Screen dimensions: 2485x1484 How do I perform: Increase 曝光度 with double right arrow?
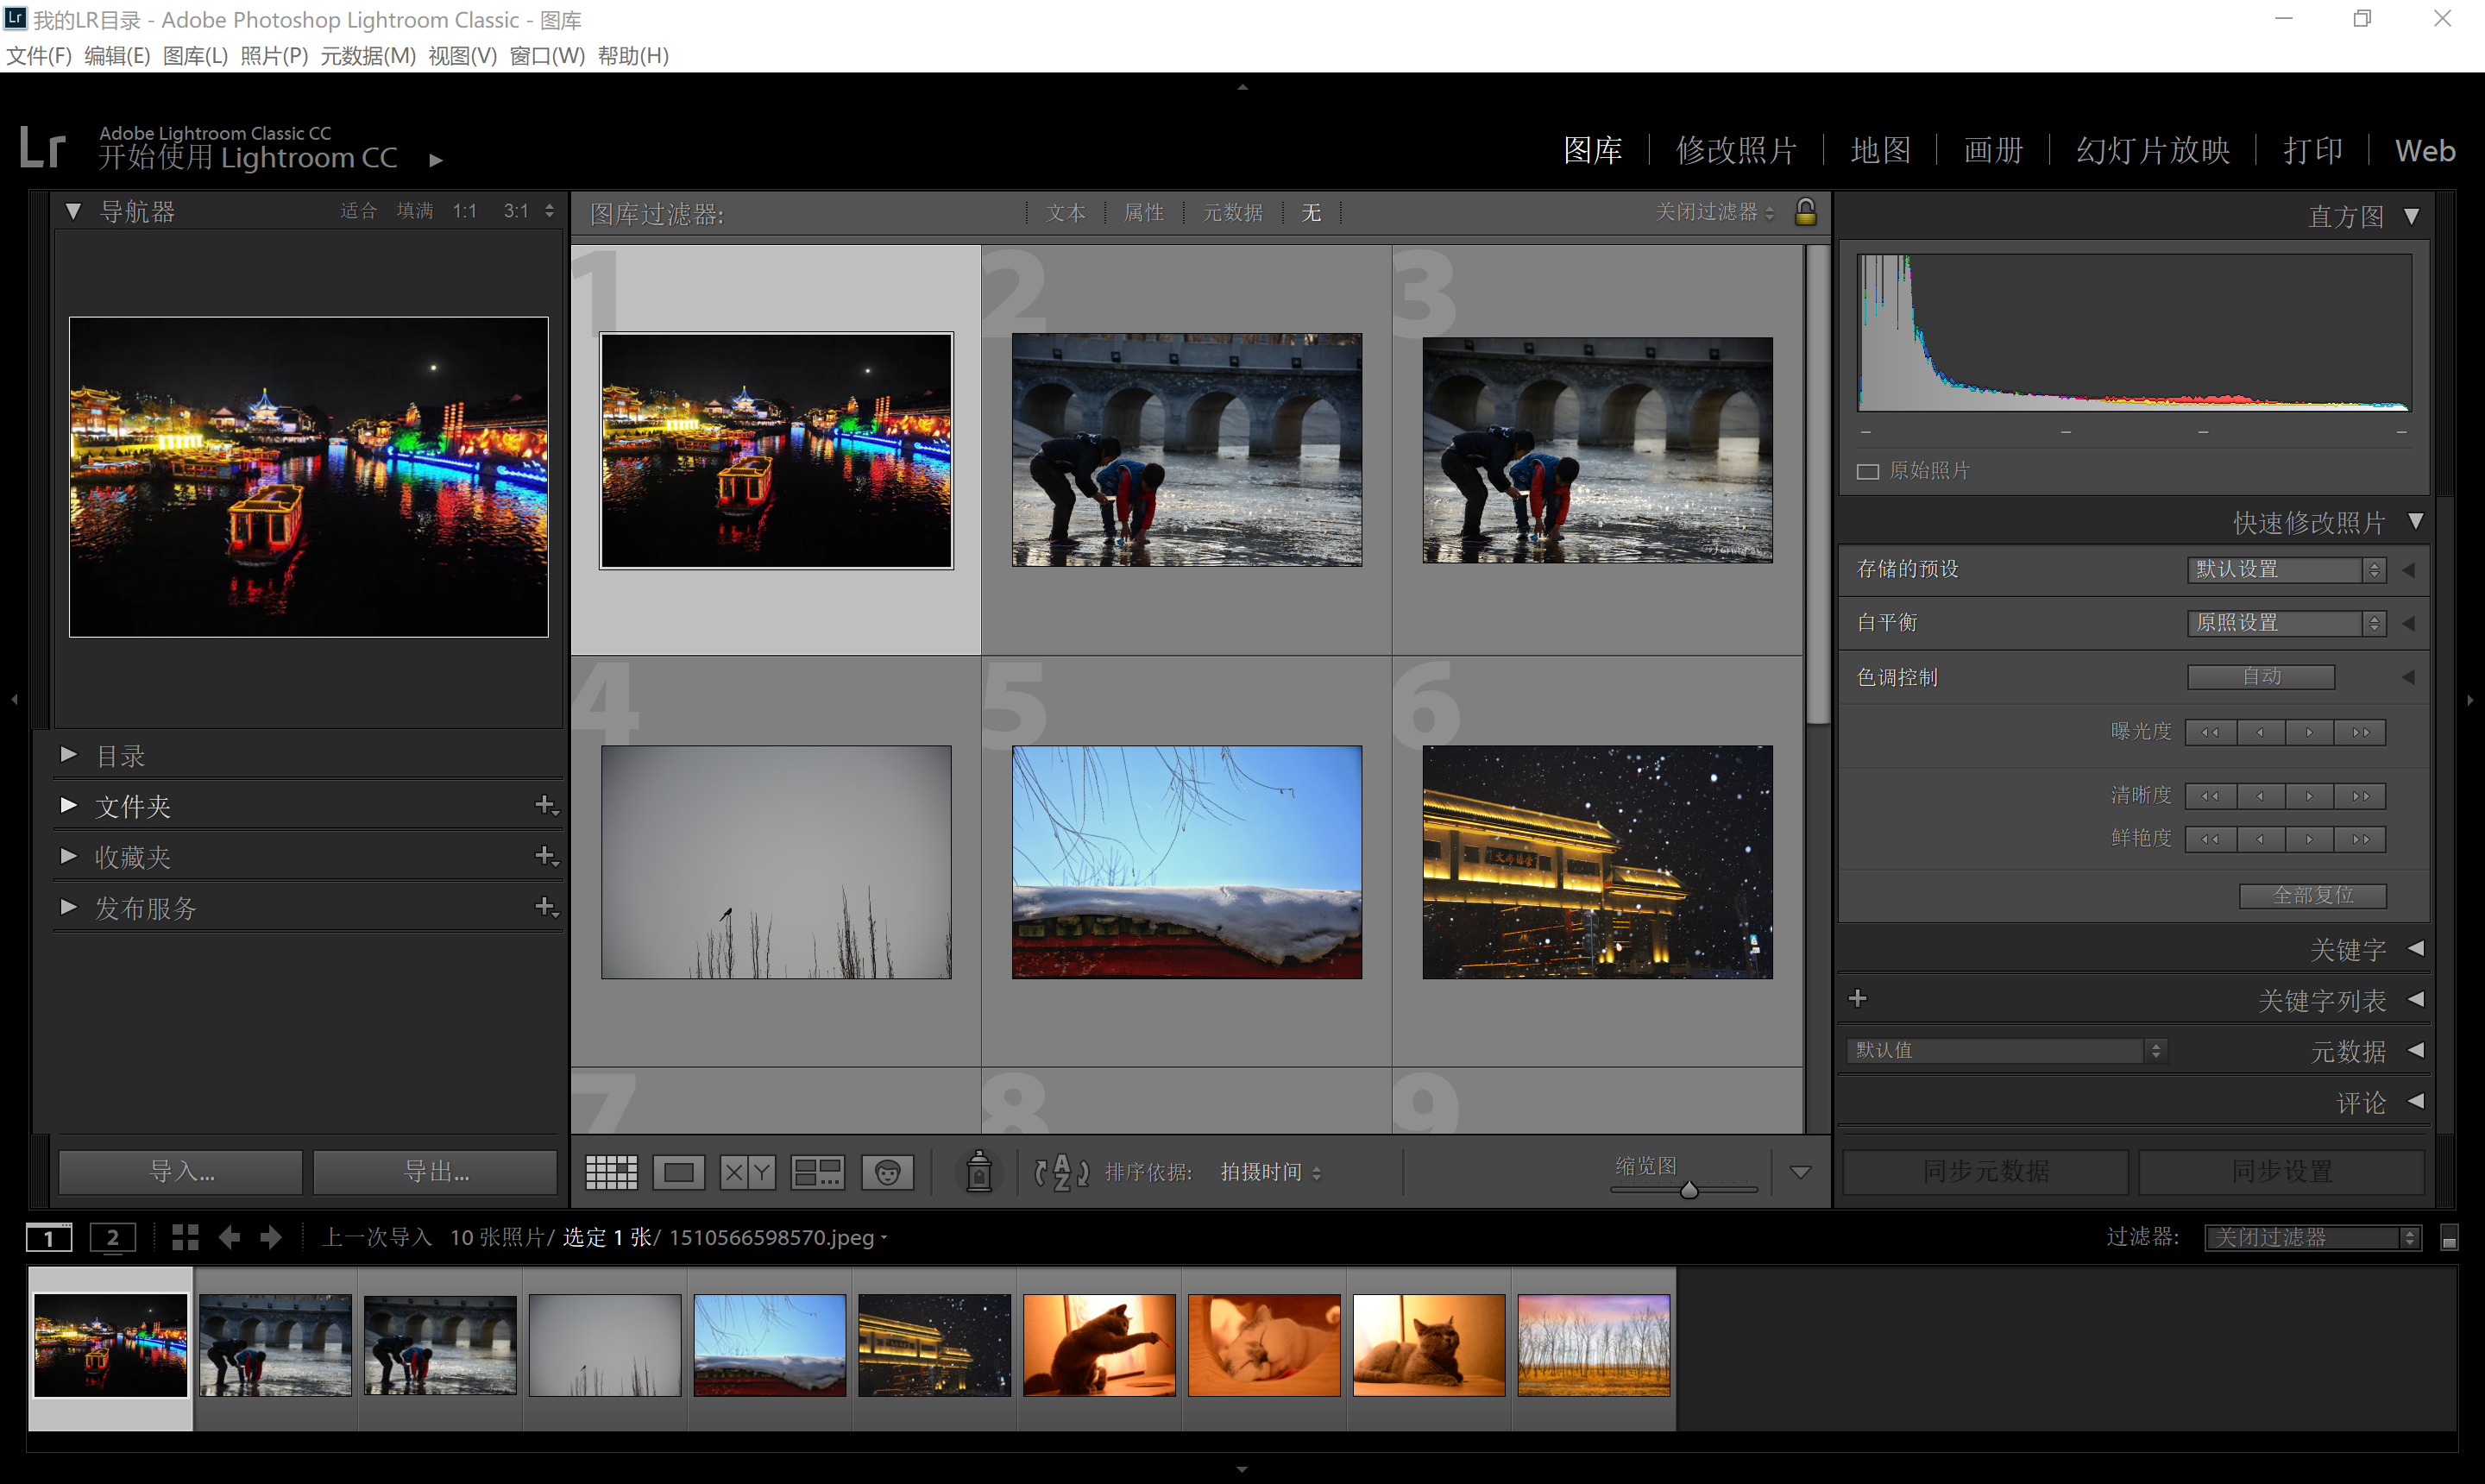pyautogui.click(x=2360, y=732)
